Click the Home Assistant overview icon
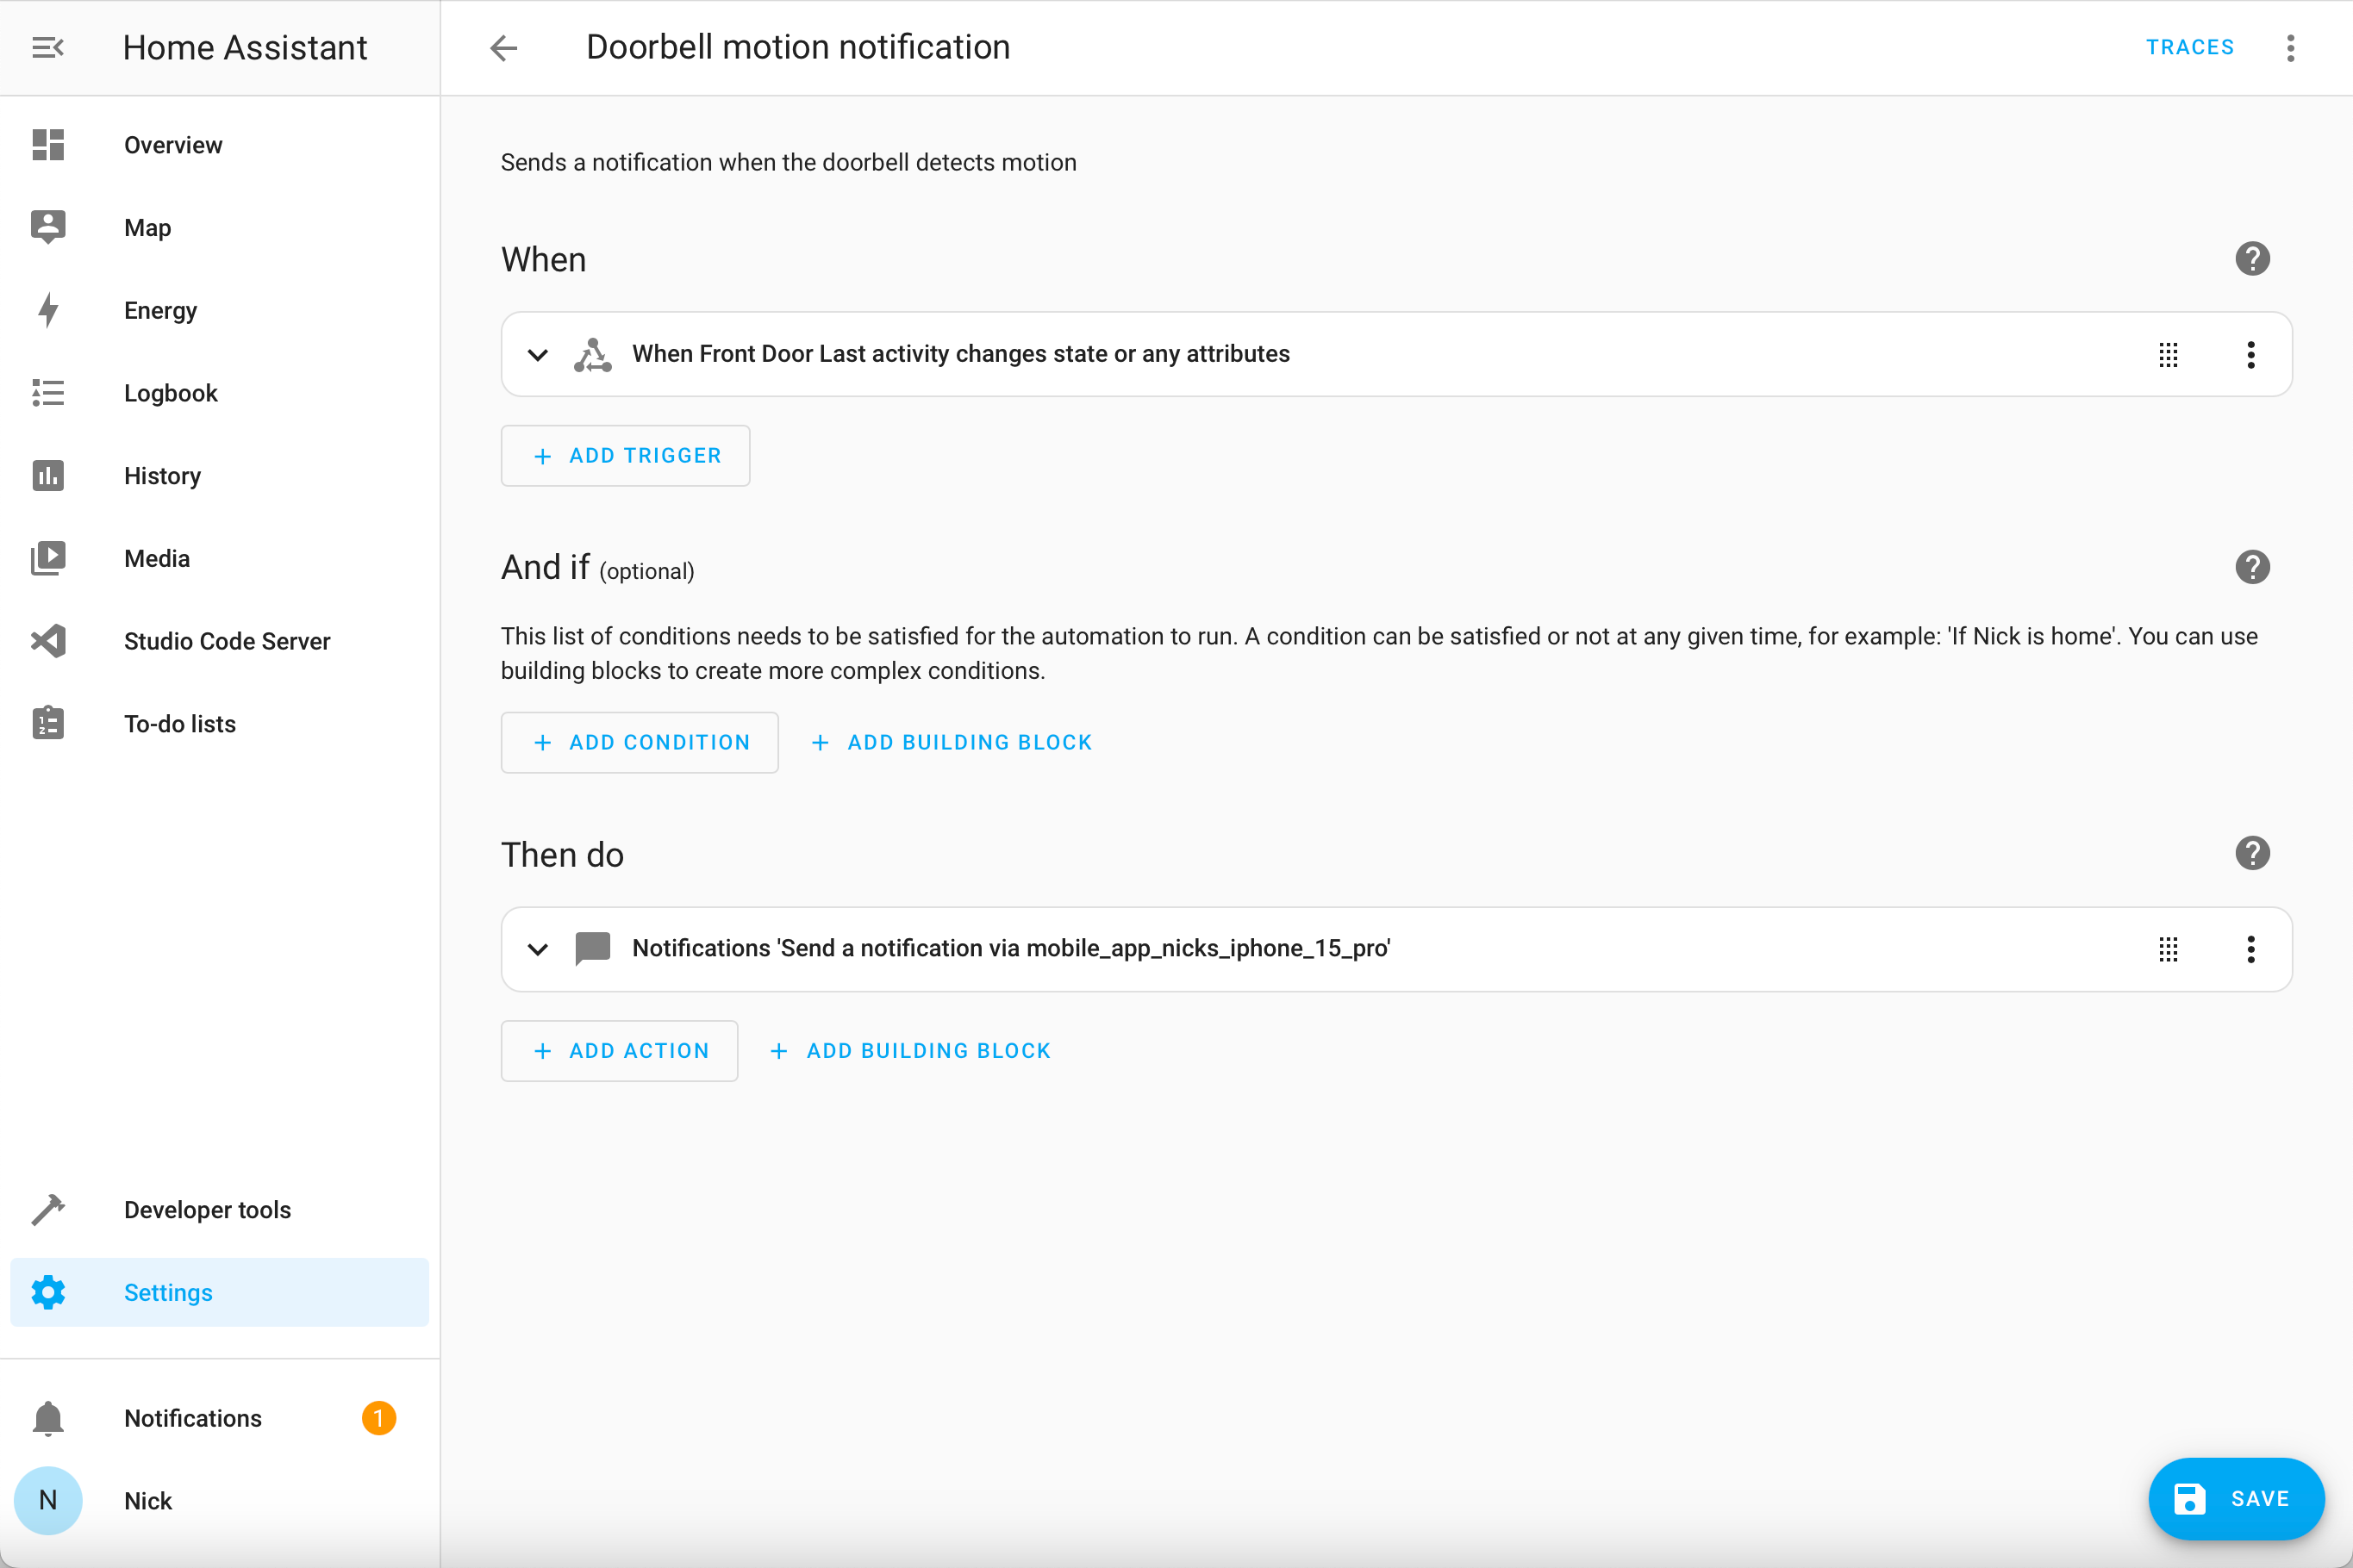Viewport: 2353px width, 1568px height. [47, 146]
